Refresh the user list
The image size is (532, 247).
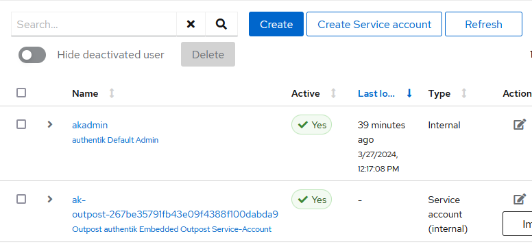[x=483, y=24]
